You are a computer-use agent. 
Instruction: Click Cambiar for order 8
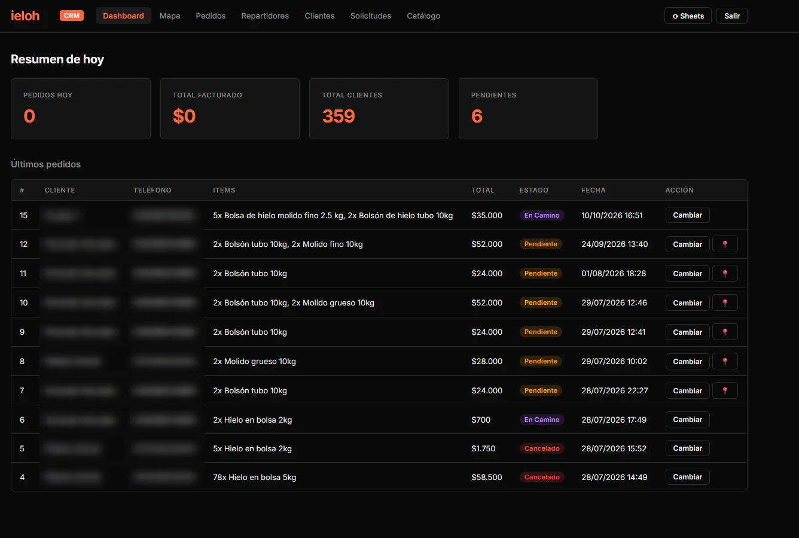[x=688, y=361]
